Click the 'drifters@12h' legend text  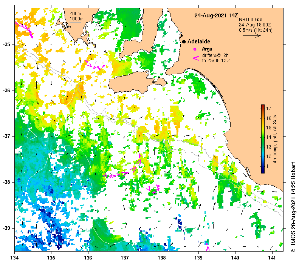pos(215,55)
